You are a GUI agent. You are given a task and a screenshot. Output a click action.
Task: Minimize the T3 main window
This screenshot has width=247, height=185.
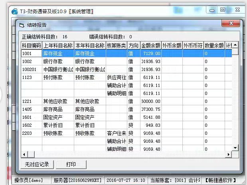coord(211,10)
